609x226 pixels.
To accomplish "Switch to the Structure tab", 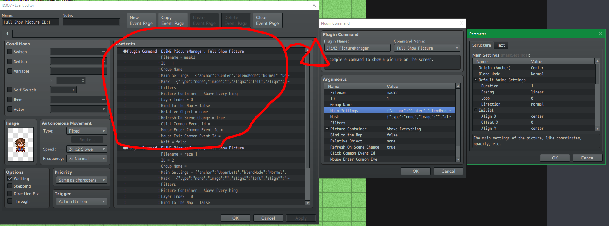I will [x=482, y=45].
